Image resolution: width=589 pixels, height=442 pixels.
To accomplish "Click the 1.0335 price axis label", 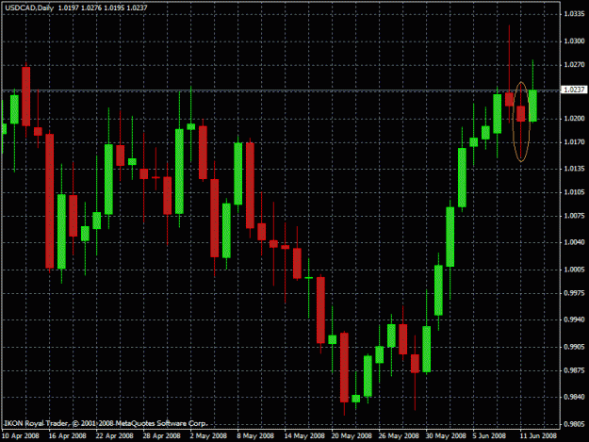I will tap(574, 14).
